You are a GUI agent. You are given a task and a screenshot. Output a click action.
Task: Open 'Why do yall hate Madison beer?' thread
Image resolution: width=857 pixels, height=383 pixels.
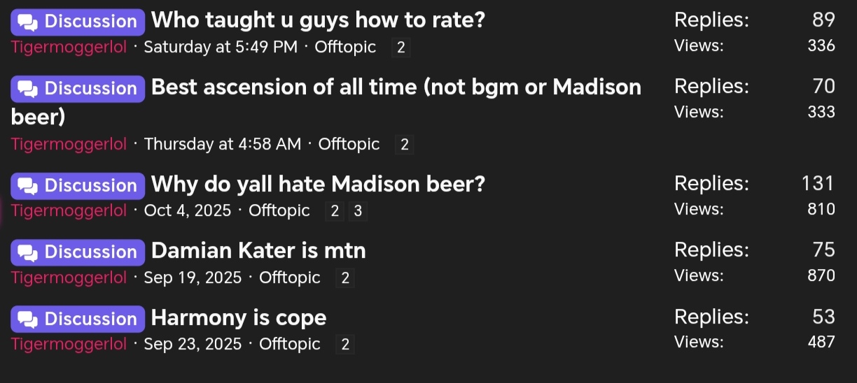point(318,185)
